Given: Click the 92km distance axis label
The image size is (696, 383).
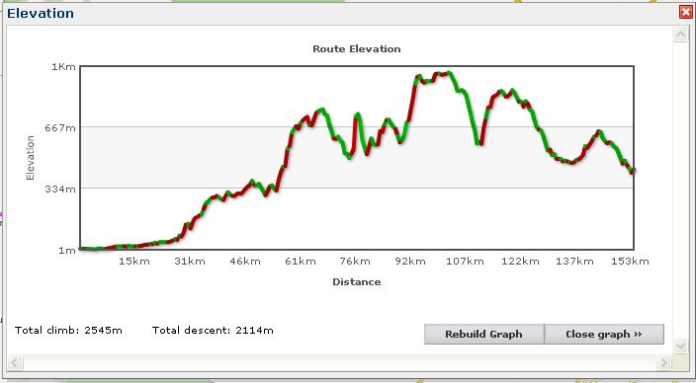Looking at the screenshot, I should pyautogui.click(x=410, y=262).
